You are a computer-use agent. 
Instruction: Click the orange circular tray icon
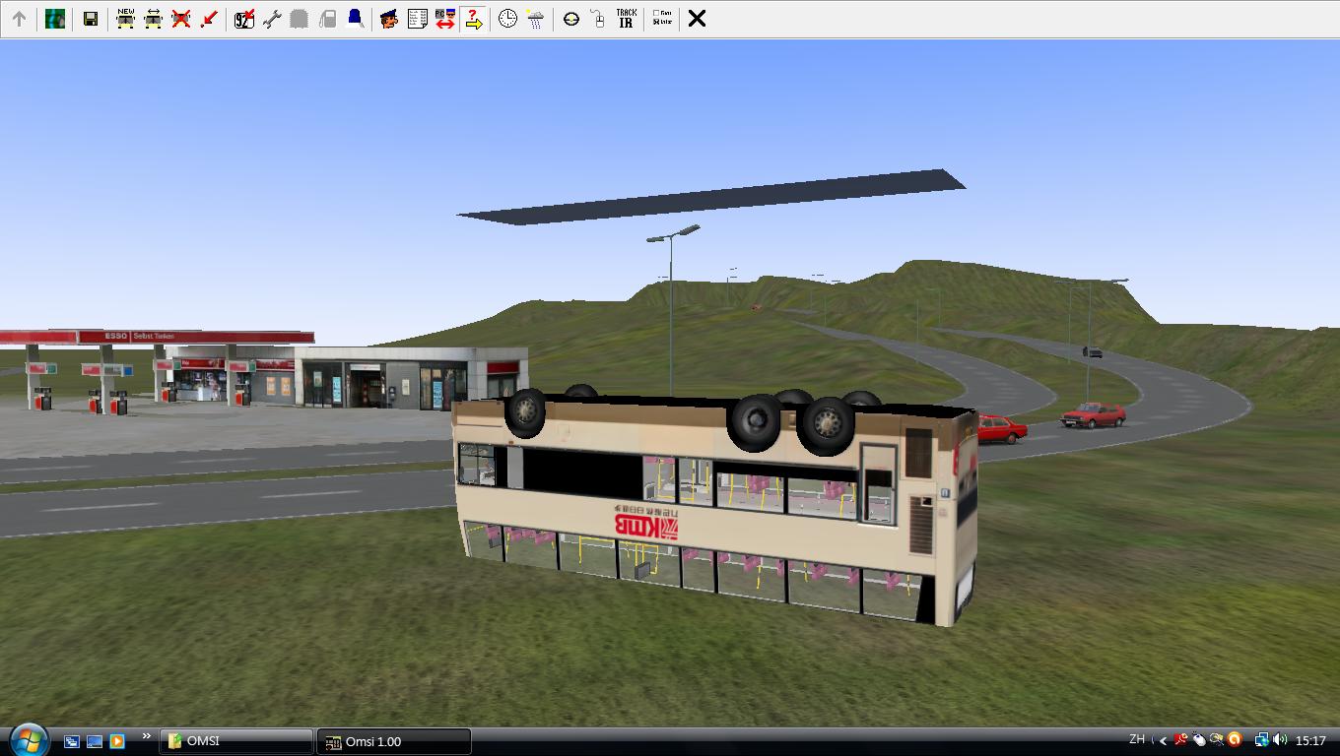pos(1235,740)
